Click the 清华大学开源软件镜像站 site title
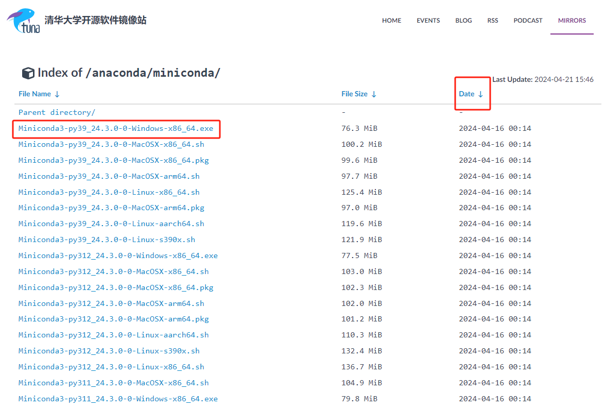Screen dimensions: 605x409 pyautogui.click(x=95, y=20)
